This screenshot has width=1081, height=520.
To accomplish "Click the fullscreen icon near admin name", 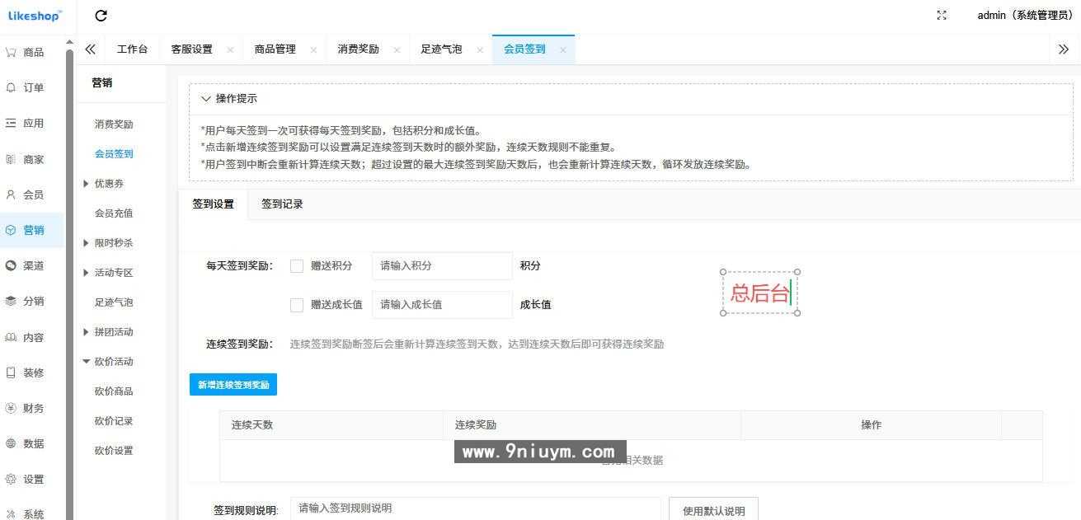I will pyautogui.click(x=942, y=15).
